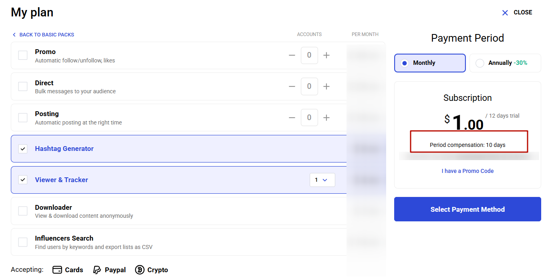Click the blue X icon next to CLOSE
Viewport: 552px width, 277px height.
(x=505, y=12)
